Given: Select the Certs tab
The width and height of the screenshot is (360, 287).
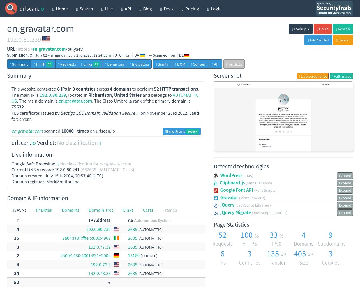Looking at the screenshot, I should [x=148, y=210].
